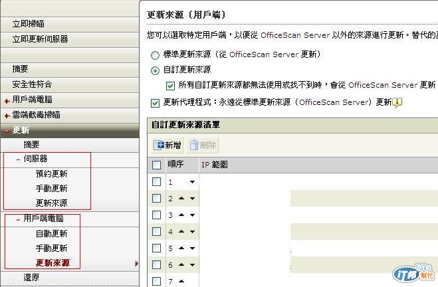Collapse the 更新 menu section
This screenshot has width=438, height=287.
click(x=7, y=131)
